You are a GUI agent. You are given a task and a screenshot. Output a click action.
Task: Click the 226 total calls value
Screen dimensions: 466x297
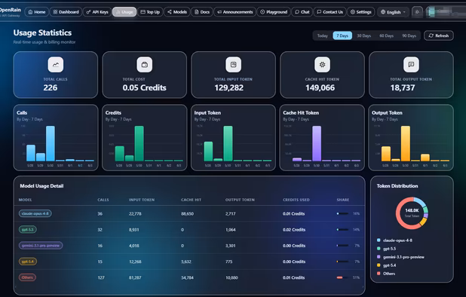click(51, 87)
